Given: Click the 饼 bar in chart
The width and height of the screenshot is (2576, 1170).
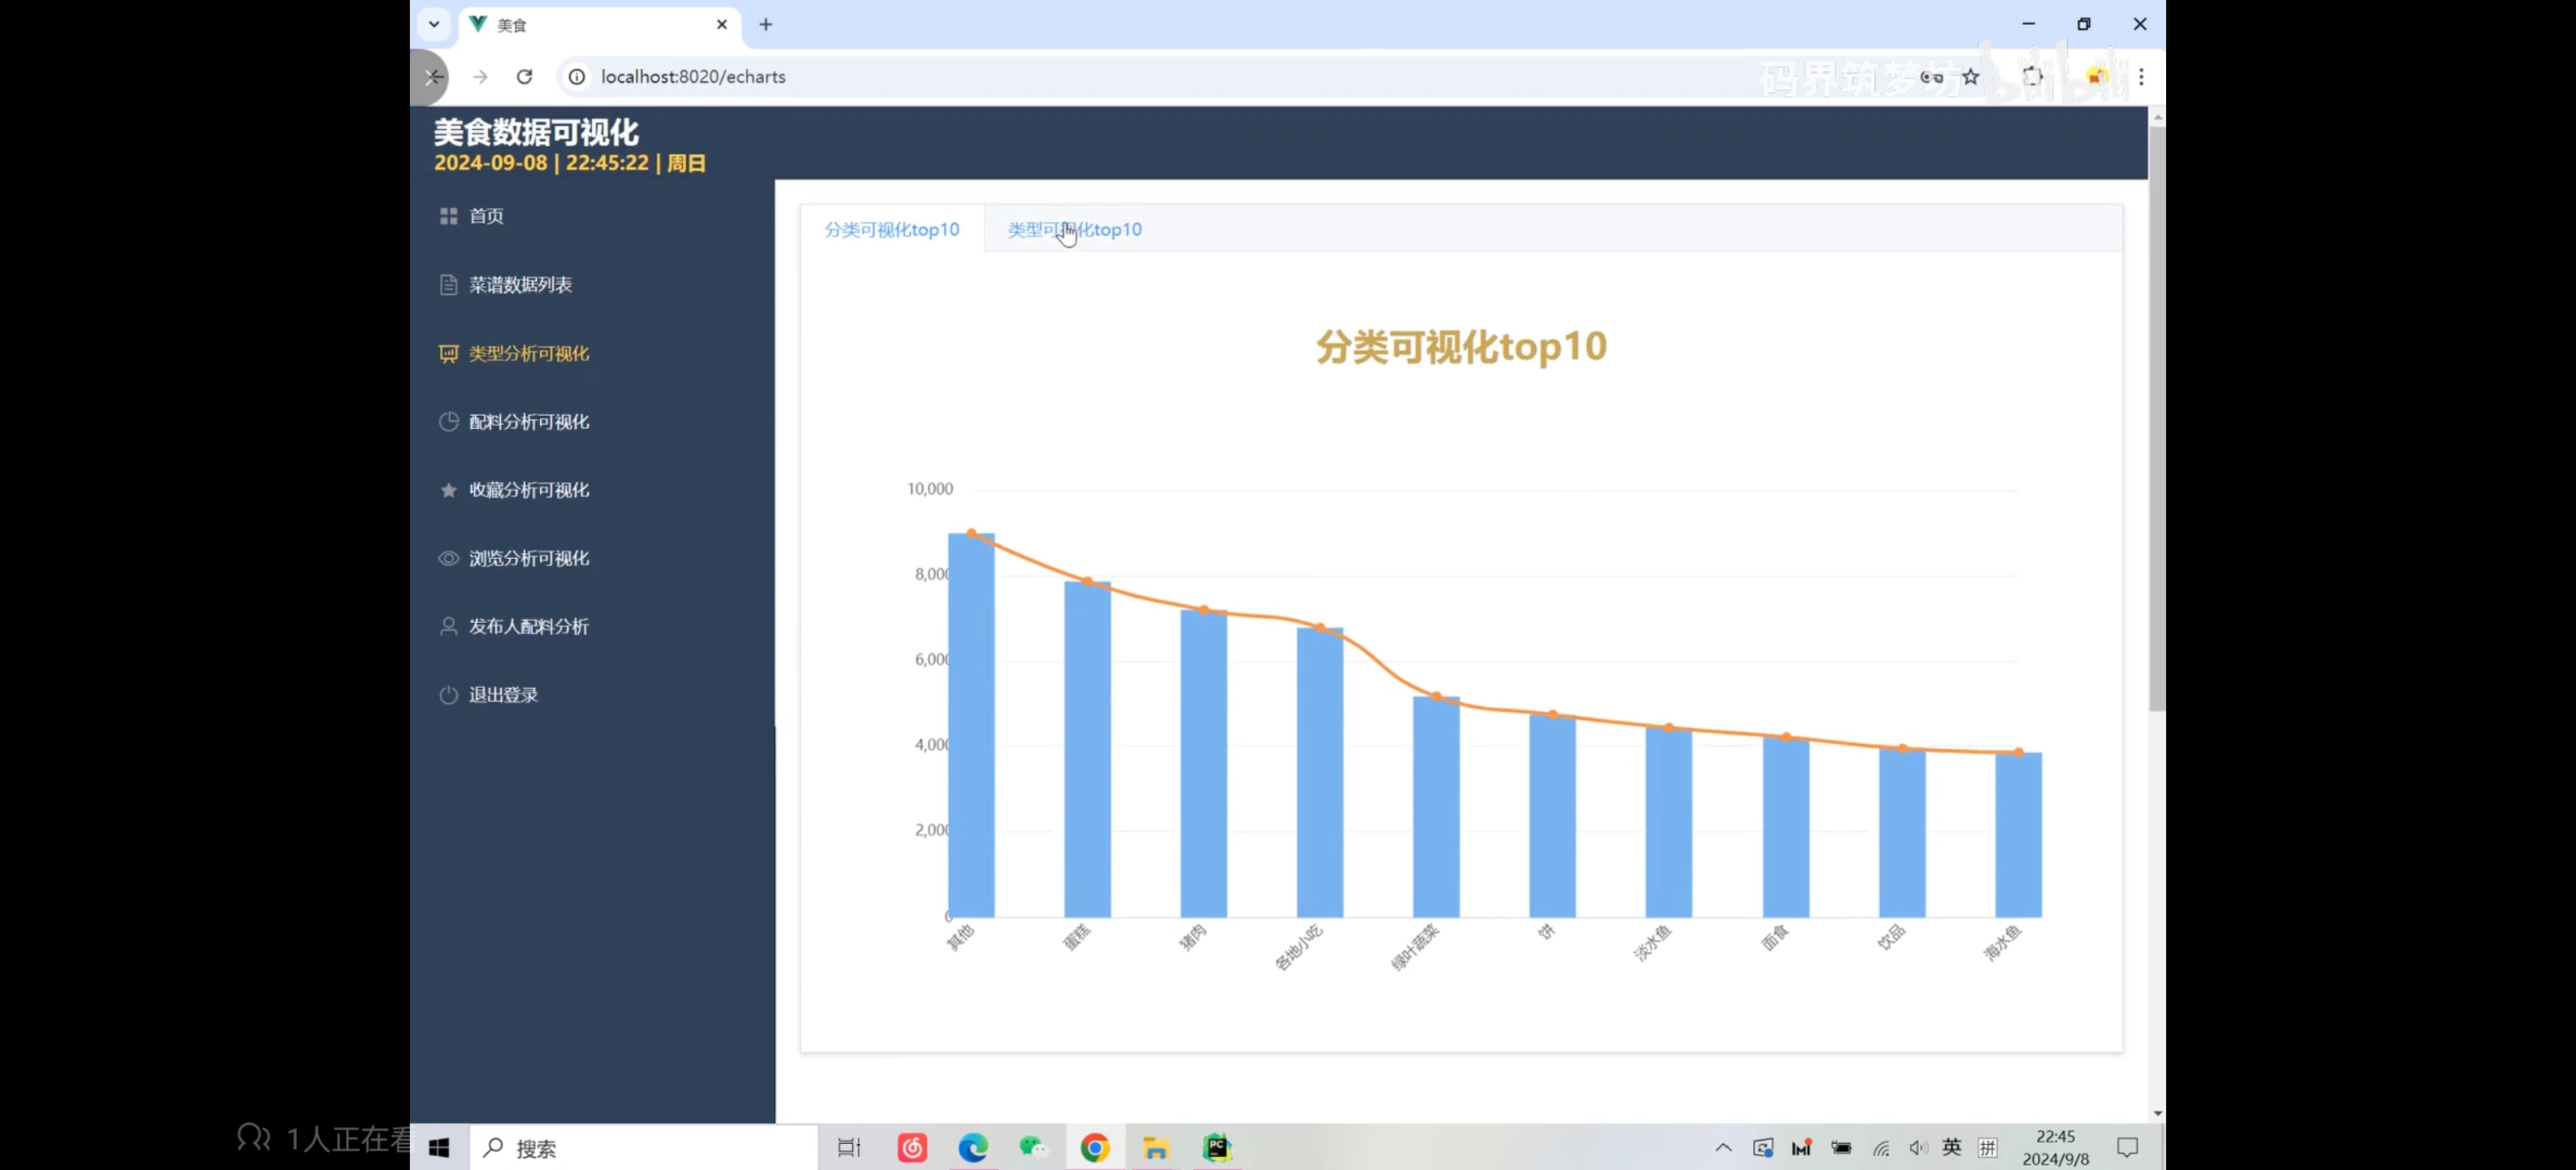Looking at the screenshot, I should [1552, 817].
